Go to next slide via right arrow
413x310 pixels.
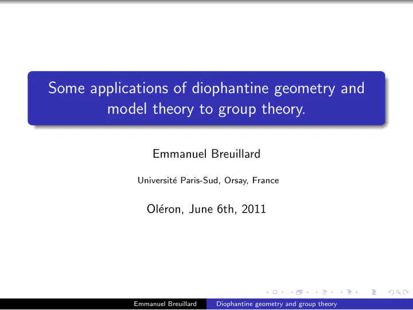pos(283,292)
